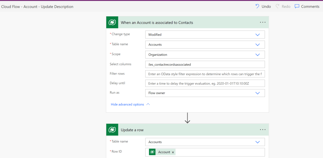This screenshot has width=323, height=158.
Task: Remove the Account token from Row ID
Action: click(173, 152)
